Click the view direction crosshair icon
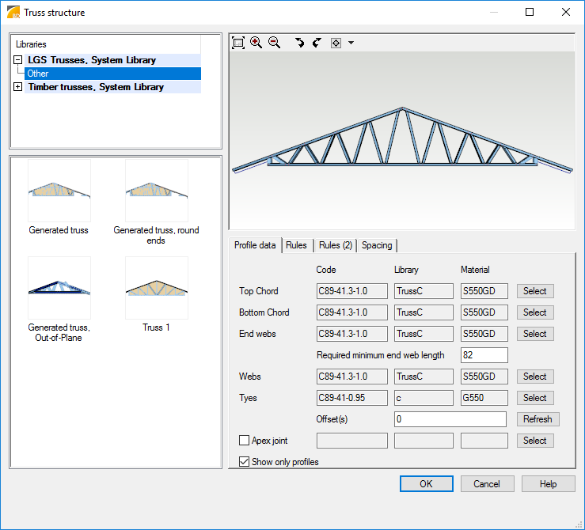The height and width of the screenshot is (530, 585). click(x=336, y=43)
